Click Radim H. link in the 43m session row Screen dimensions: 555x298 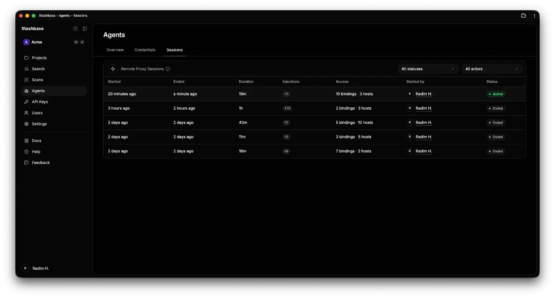pos(424,123)
